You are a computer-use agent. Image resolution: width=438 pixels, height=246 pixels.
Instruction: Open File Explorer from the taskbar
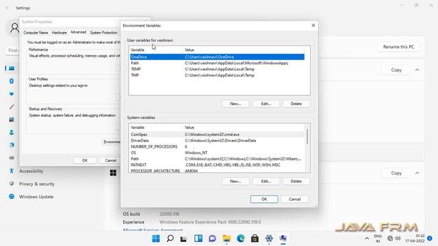[227, 238]
